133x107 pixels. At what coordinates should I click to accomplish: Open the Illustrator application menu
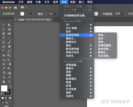pyautogui.click(x=9, y=2)
